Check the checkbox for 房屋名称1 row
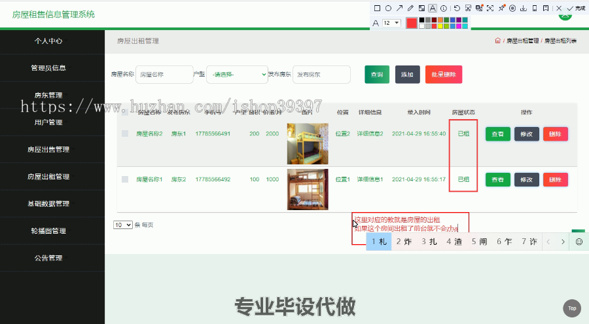This screenshot has width=589, height=324. [x=125, y=179]
